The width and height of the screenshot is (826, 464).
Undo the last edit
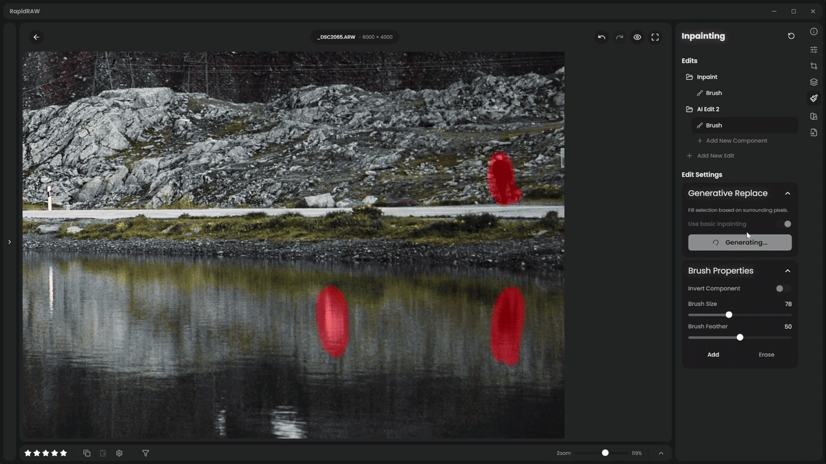[601, 37]
